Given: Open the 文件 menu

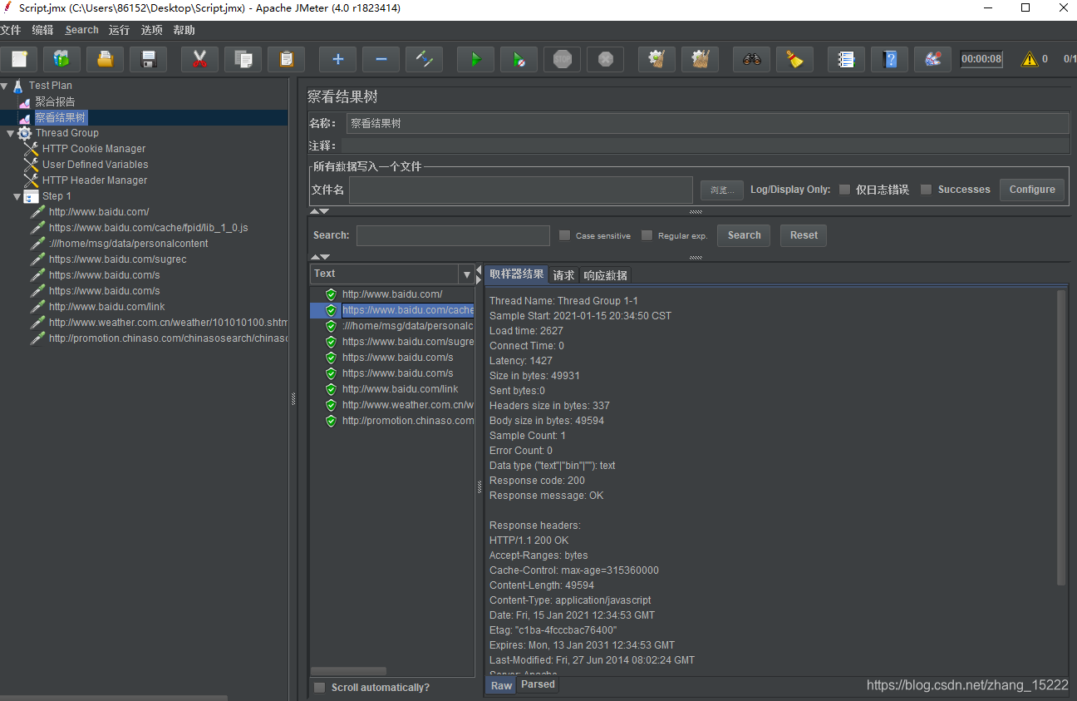Looking at the screenshot, I should (x=11, y=30).
